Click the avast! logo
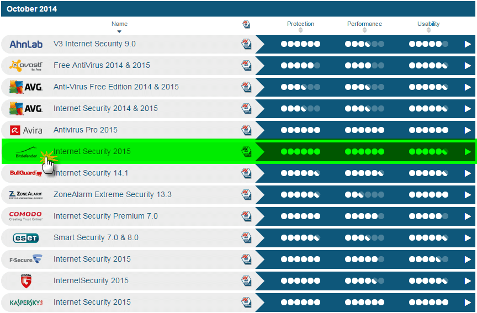This screenshot has height=313, width=477. [26, 65]
